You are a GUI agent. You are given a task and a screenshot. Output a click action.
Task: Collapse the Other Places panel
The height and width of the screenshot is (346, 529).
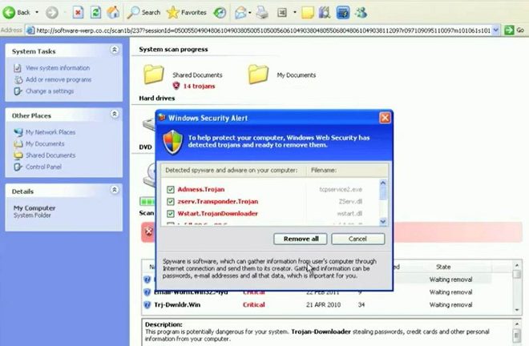click(x=115, y=114)
